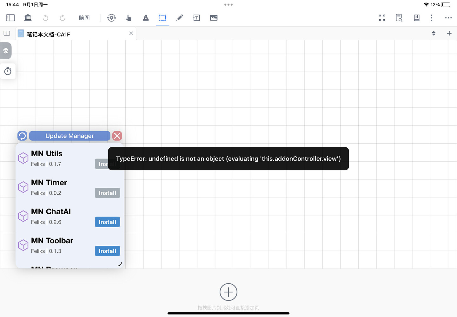This screenshot has width=457, height=317.
Task: Click the circled plus to add page
Action: click(x=228, y=292)
